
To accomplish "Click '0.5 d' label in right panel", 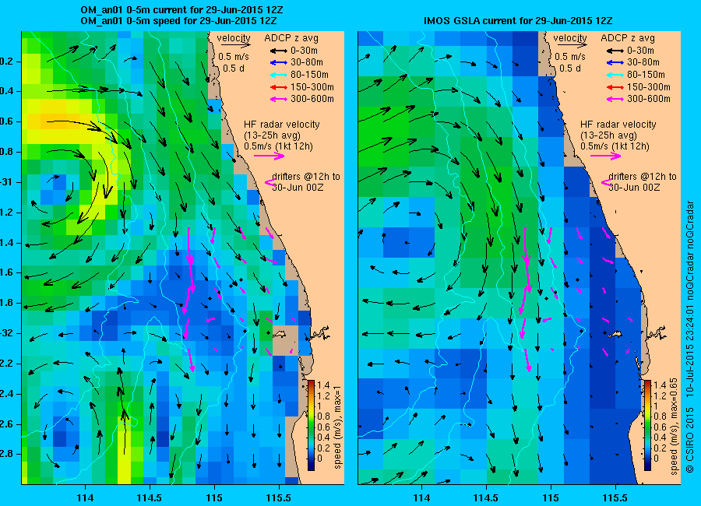I will coord(570,69).
